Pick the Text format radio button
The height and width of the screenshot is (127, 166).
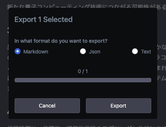click(135, 51)
